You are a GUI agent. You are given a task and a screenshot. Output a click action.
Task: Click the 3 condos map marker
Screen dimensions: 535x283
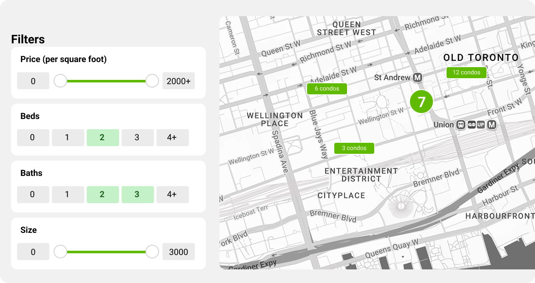pyautogui.click(x=354, y=148)
